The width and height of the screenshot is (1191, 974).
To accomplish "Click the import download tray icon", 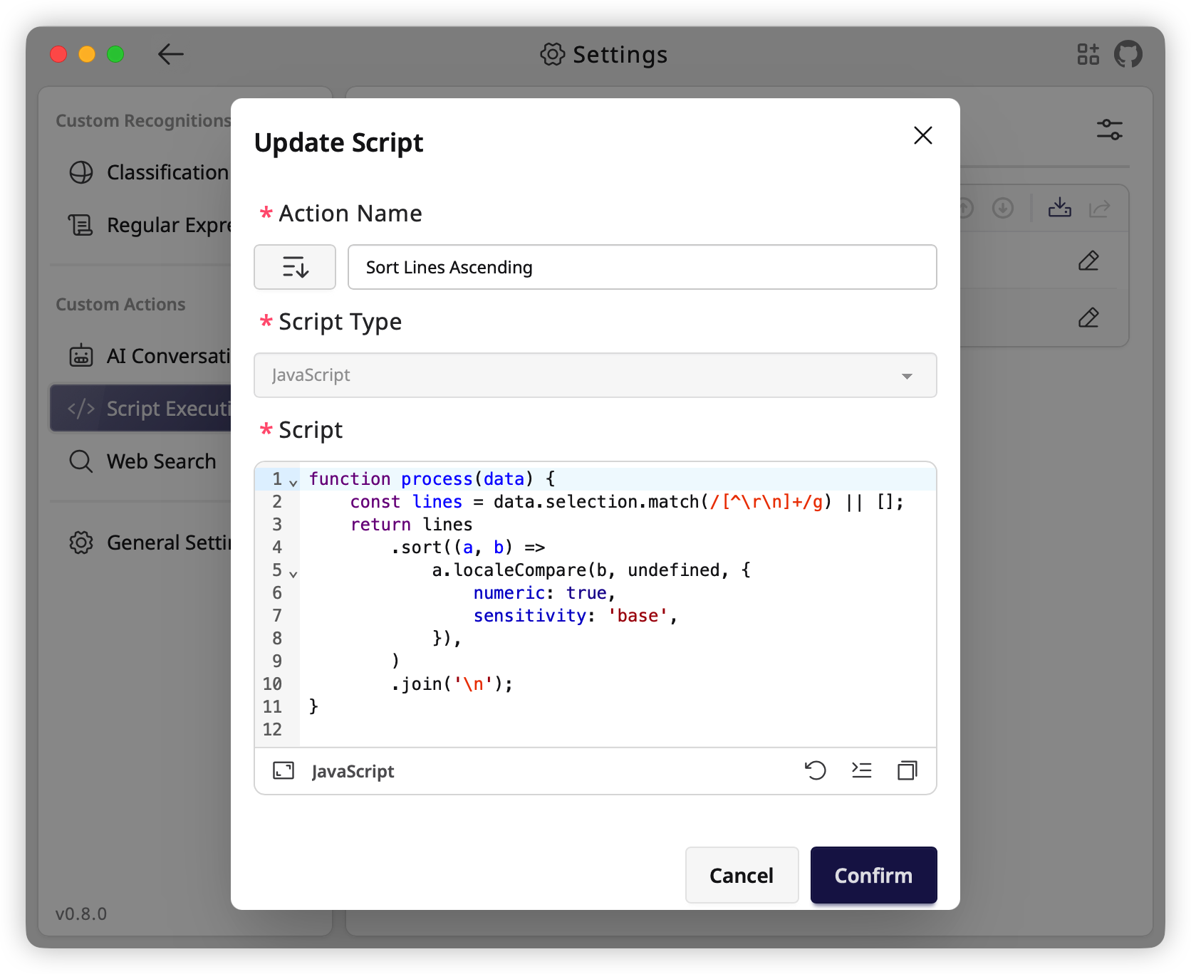I will [1059, 208].
